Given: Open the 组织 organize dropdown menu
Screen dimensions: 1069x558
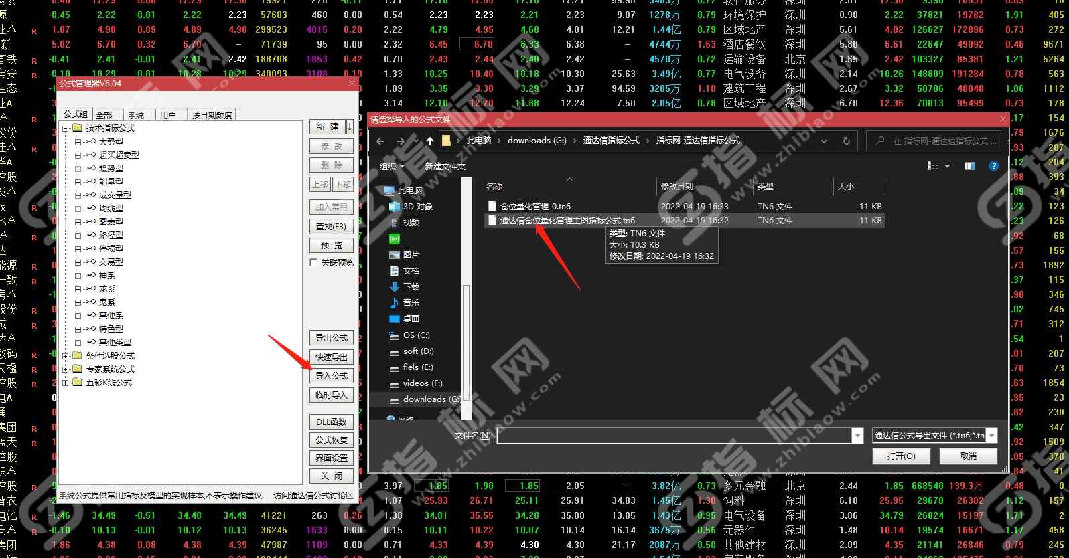Looking at the screenshot, I should [392, 167].
